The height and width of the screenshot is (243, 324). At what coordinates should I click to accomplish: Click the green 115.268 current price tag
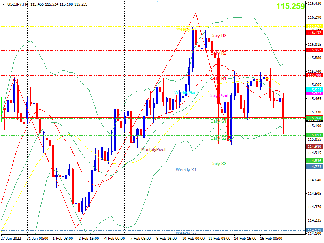(x=314, y=118)
